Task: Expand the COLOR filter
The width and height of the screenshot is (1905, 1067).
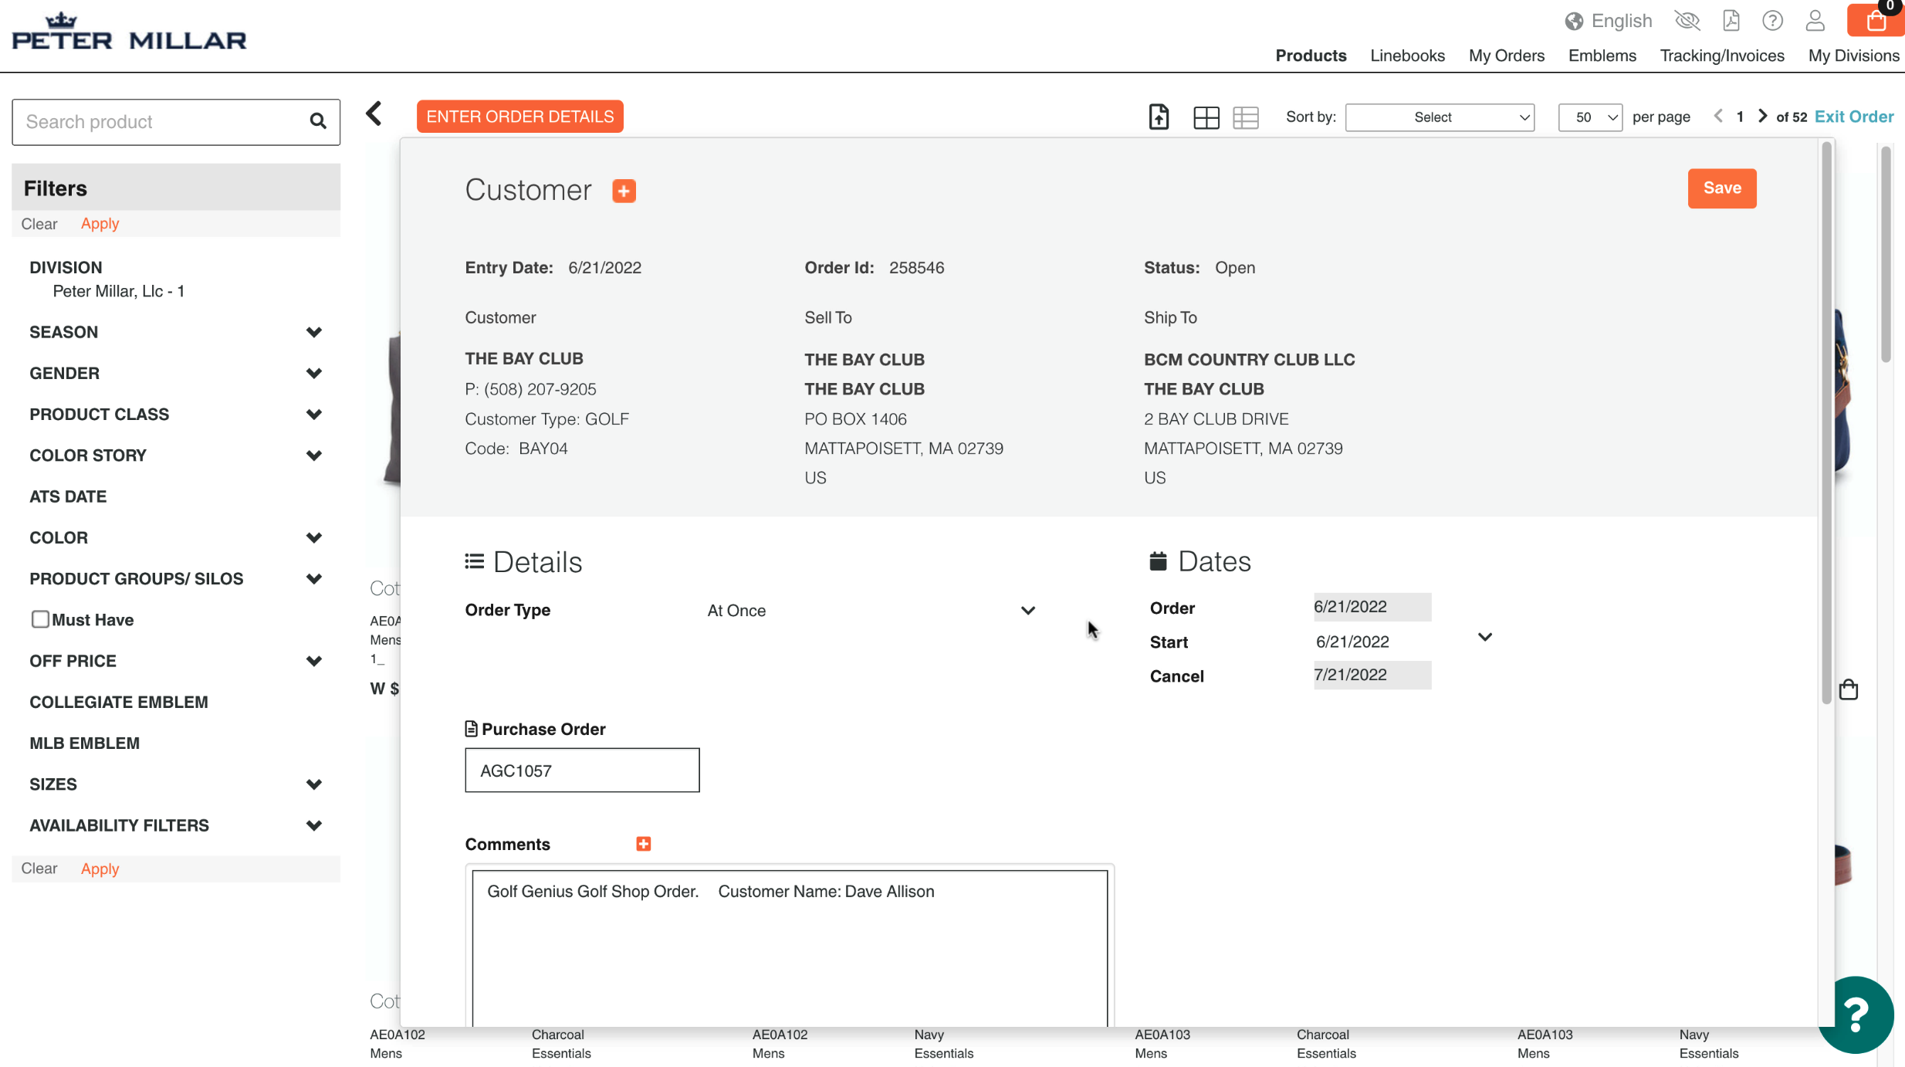Action: click(313, 537)
